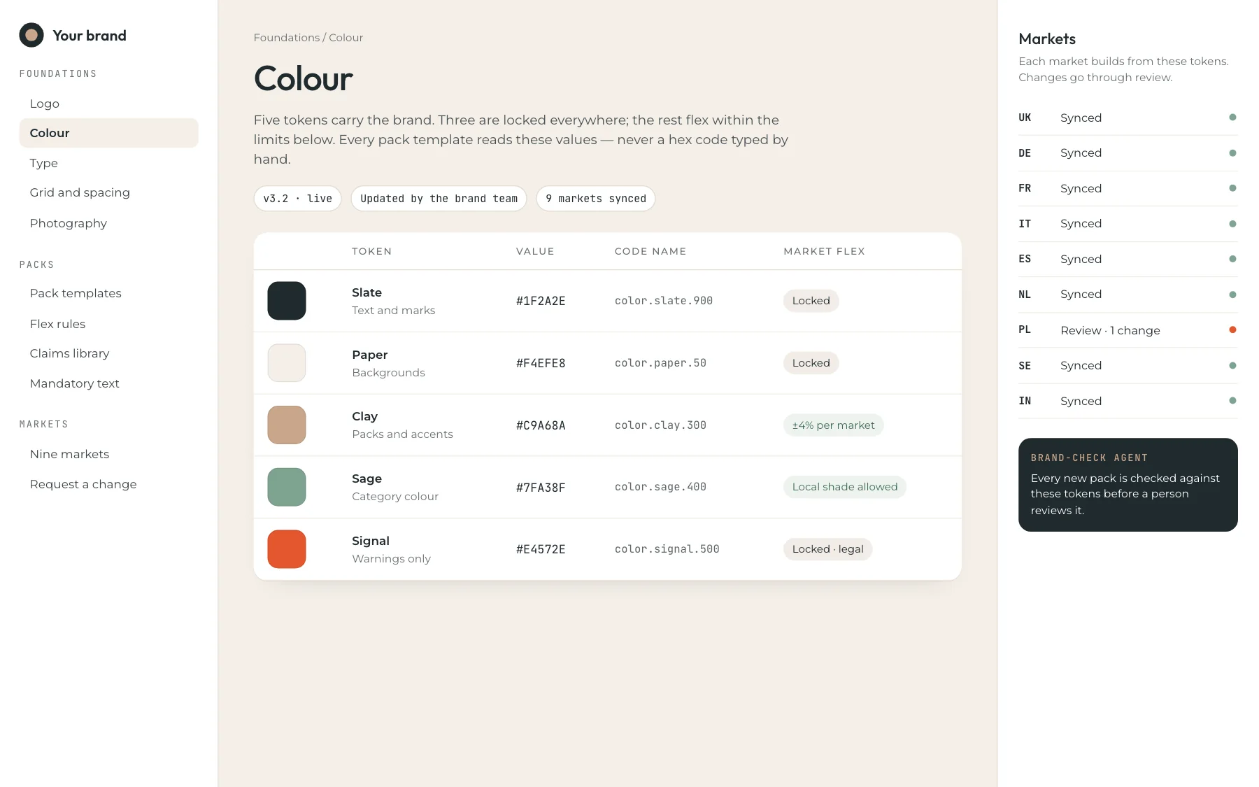Click the Locked · legal badge
The image size is (1259, 787).
[827, 549]
